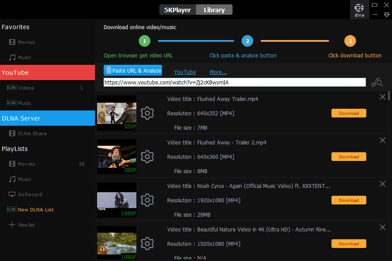Remove Beautiful Nature Video from list
The width and height of the screenshot is (392, 261).
pos(382,227)
